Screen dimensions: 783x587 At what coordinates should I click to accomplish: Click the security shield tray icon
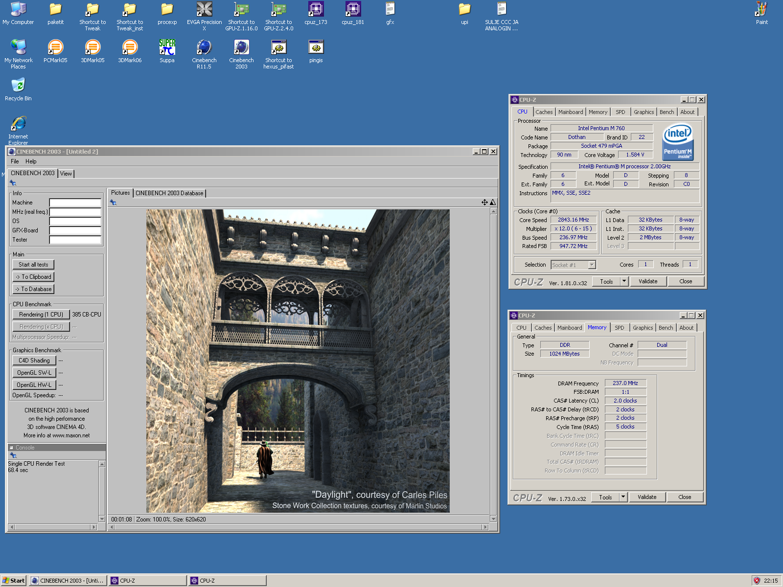click(757, 581)
